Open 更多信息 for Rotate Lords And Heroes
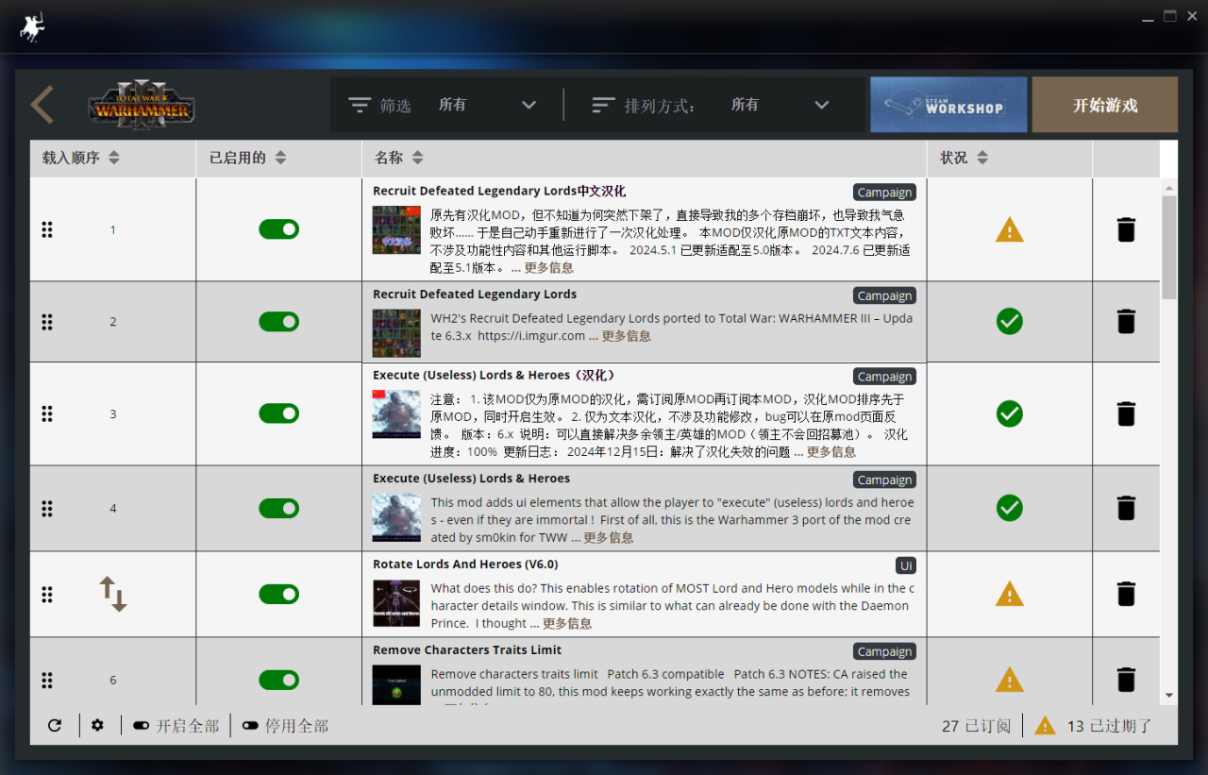The width and height of the screenshot is (1208, 775). 568,623
